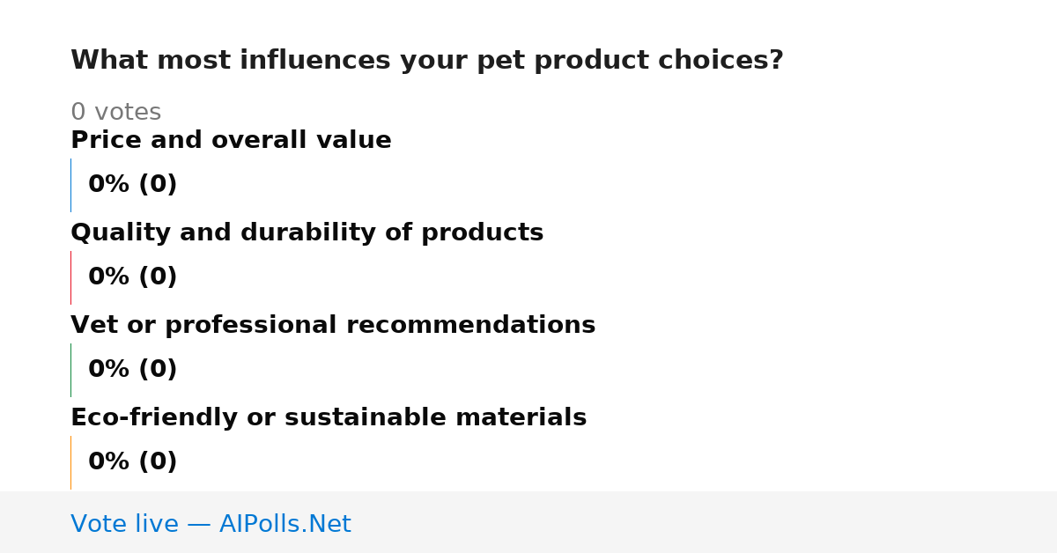Click the word AIPolls.Net in footer
Viewport: 1057px width, 553px height.
click(285, 524)
